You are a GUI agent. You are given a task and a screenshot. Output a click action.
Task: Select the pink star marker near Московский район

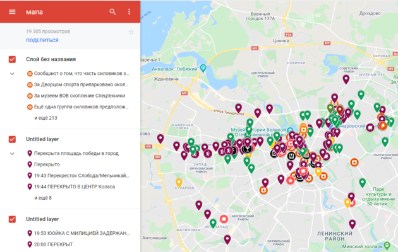coord(224,220)
